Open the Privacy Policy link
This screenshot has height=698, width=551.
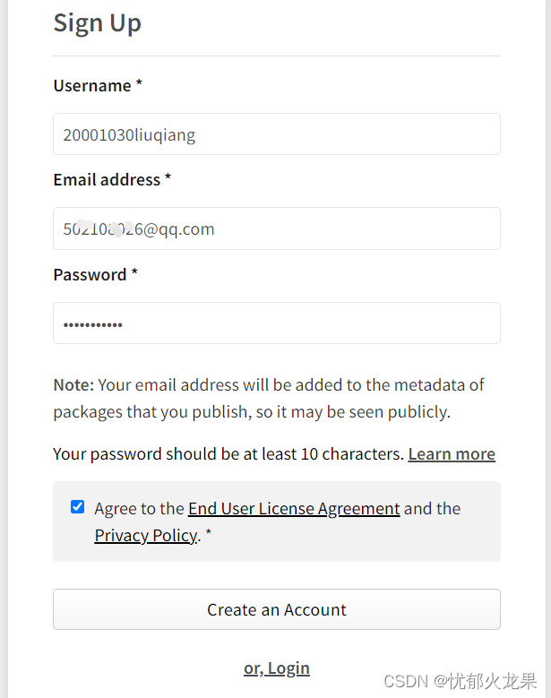[x=145, y=536]
